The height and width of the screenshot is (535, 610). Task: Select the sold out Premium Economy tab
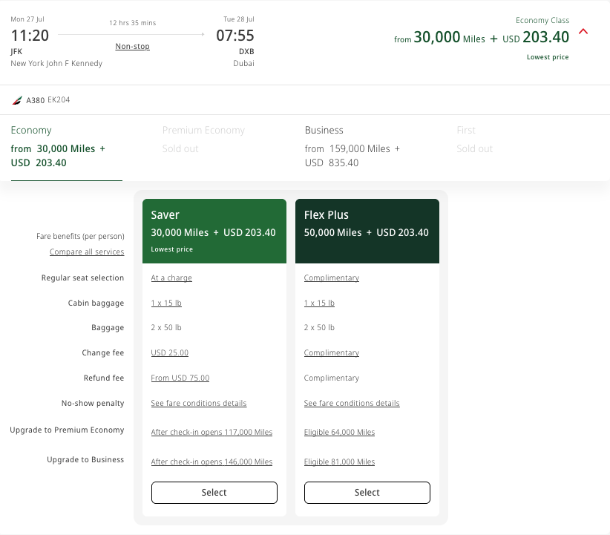(203, 140)
